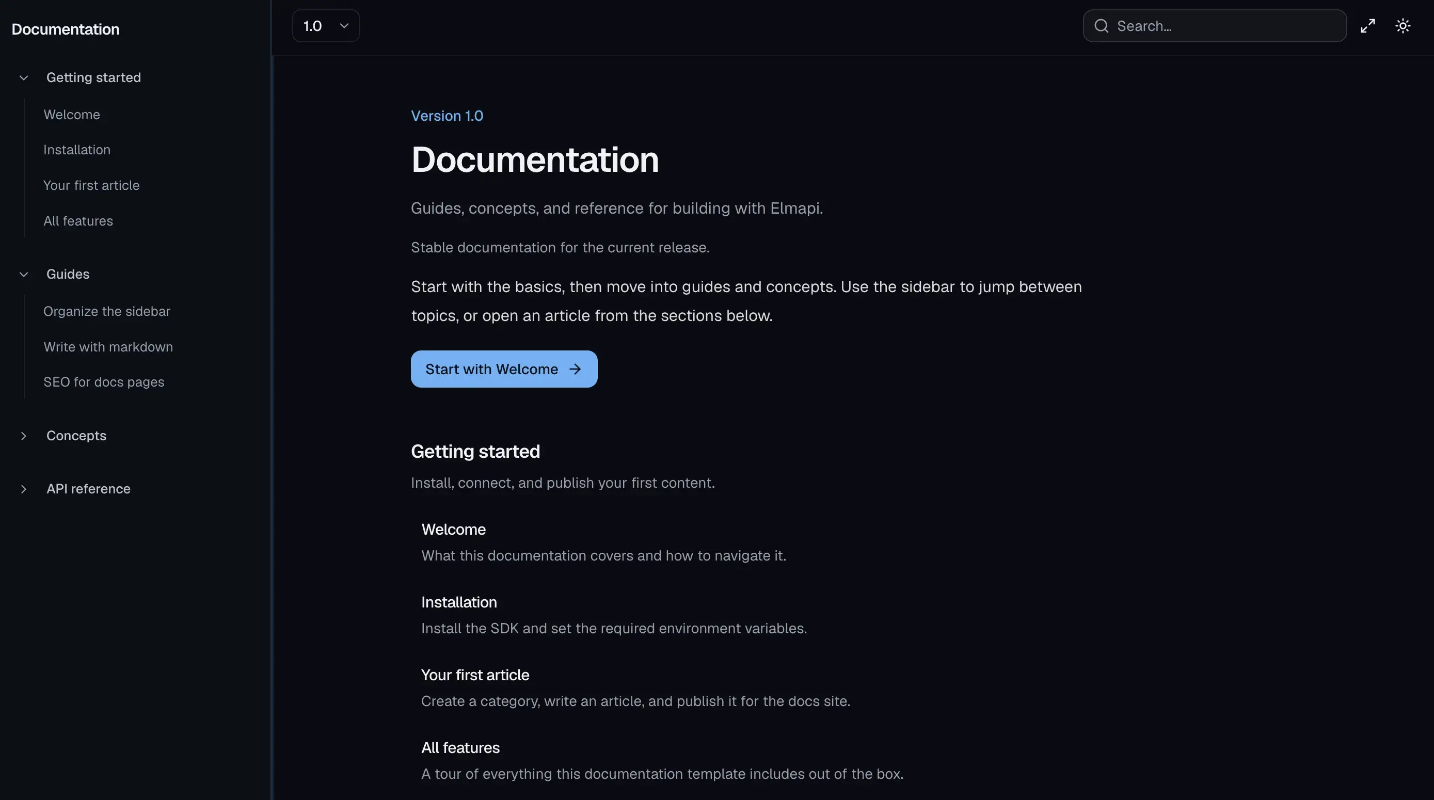Screen dimensions: 1434x800
Task: Open All features in the sidebar
Action: (78, 221)
